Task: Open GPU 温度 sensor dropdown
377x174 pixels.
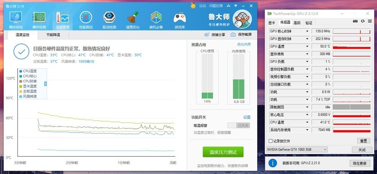Action: [307, 46]
